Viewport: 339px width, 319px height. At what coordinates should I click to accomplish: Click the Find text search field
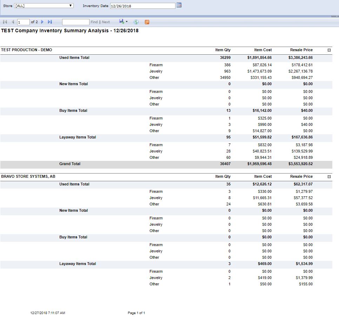click(76, 22)
